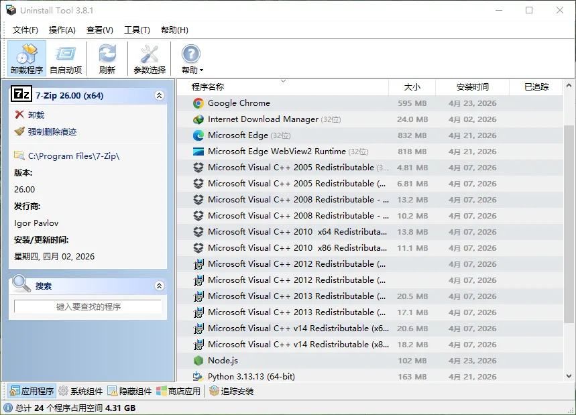The height and width of the screenshot is (415, 576).
Task: Sort by 安装时间 column header
Action: coord(473,87)
